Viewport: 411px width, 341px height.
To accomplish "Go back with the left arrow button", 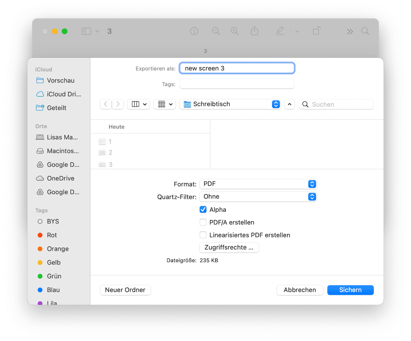I will [106, 104].
